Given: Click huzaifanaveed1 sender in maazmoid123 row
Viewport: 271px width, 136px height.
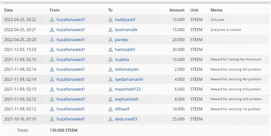Looking at the screenshot, I should [x=71, y=89].
